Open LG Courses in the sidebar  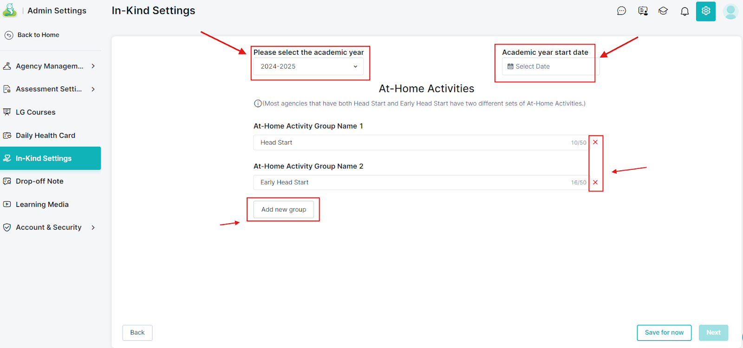tap(35, 112)
